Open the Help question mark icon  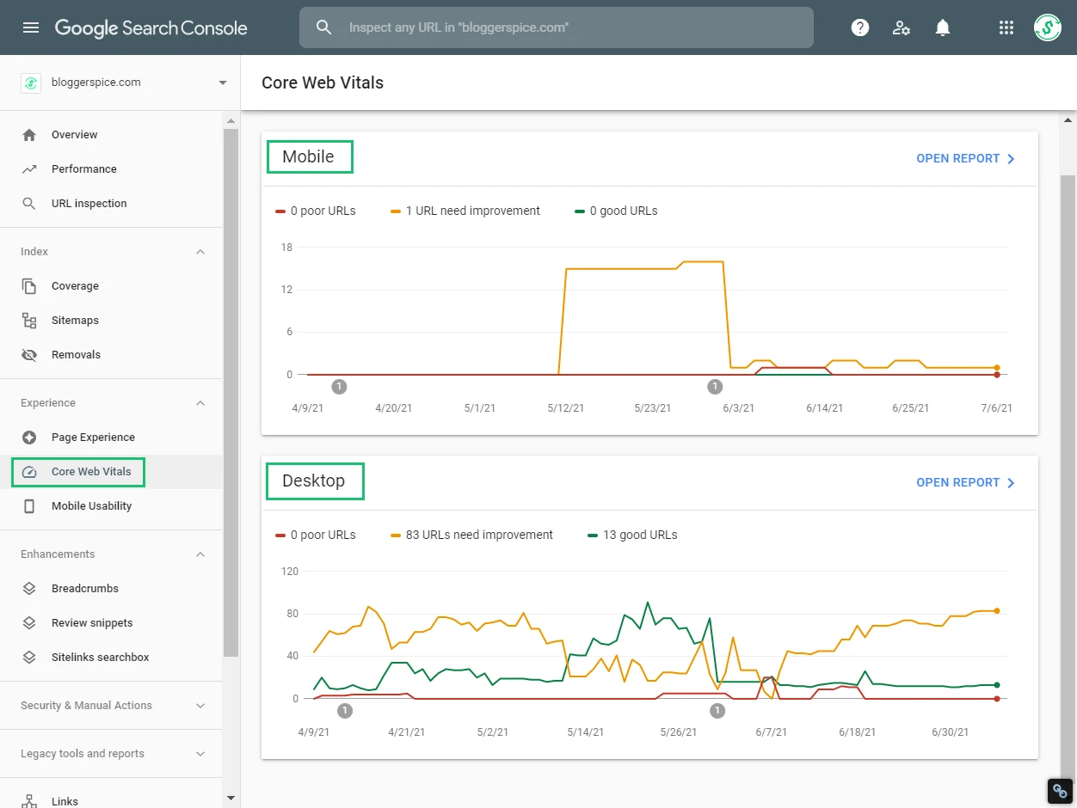pyautogui.click(x=859, y=28)
